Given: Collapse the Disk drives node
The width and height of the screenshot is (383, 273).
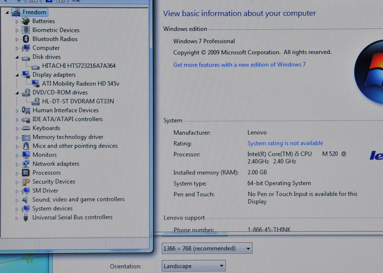Looking at the screenshot, I should point(17,57).
